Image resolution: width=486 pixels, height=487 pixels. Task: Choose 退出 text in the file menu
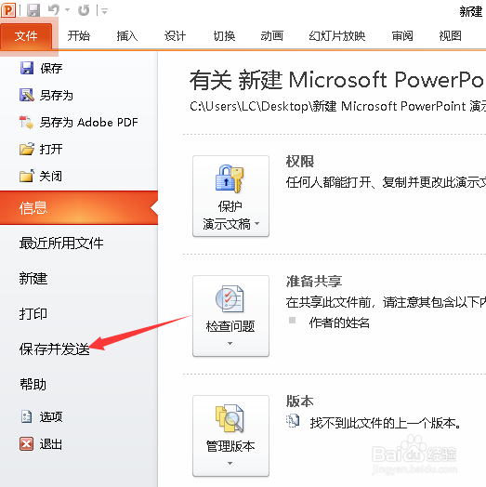pyautogui.click(x=51, y=444)
